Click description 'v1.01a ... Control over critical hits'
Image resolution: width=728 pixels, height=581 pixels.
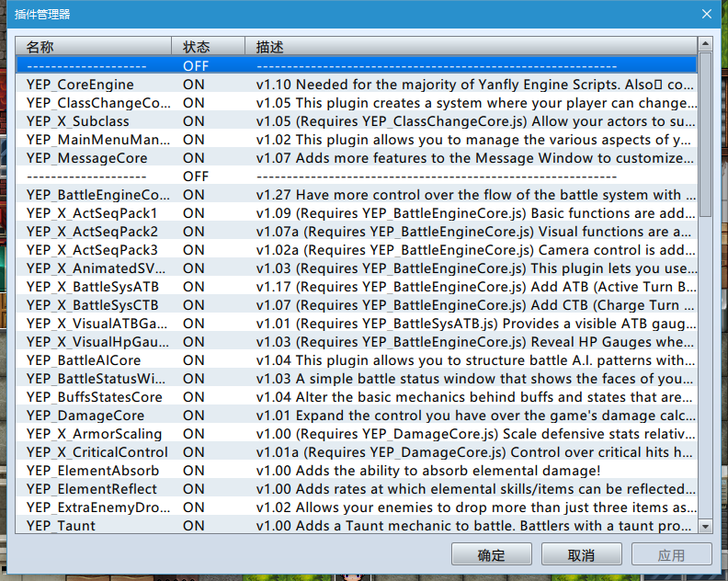(x=474, y=452)
